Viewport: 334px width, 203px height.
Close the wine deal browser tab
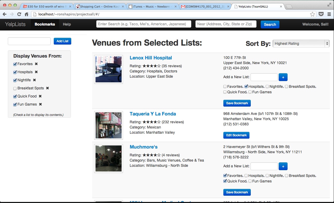(x=70, y=7)
